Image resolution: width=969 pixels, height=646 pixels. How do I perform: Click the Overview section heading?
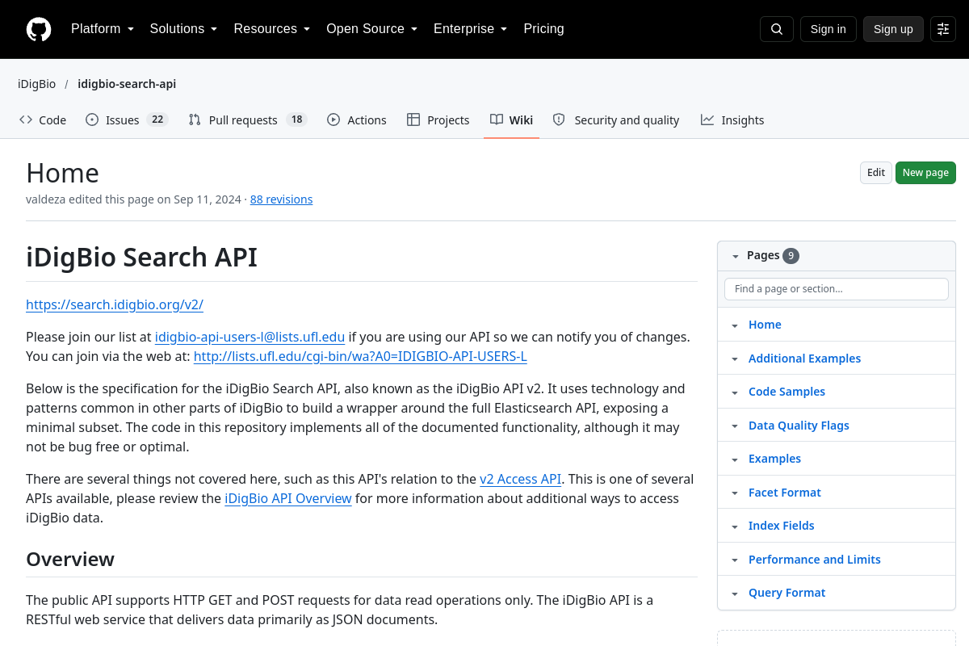70,559
